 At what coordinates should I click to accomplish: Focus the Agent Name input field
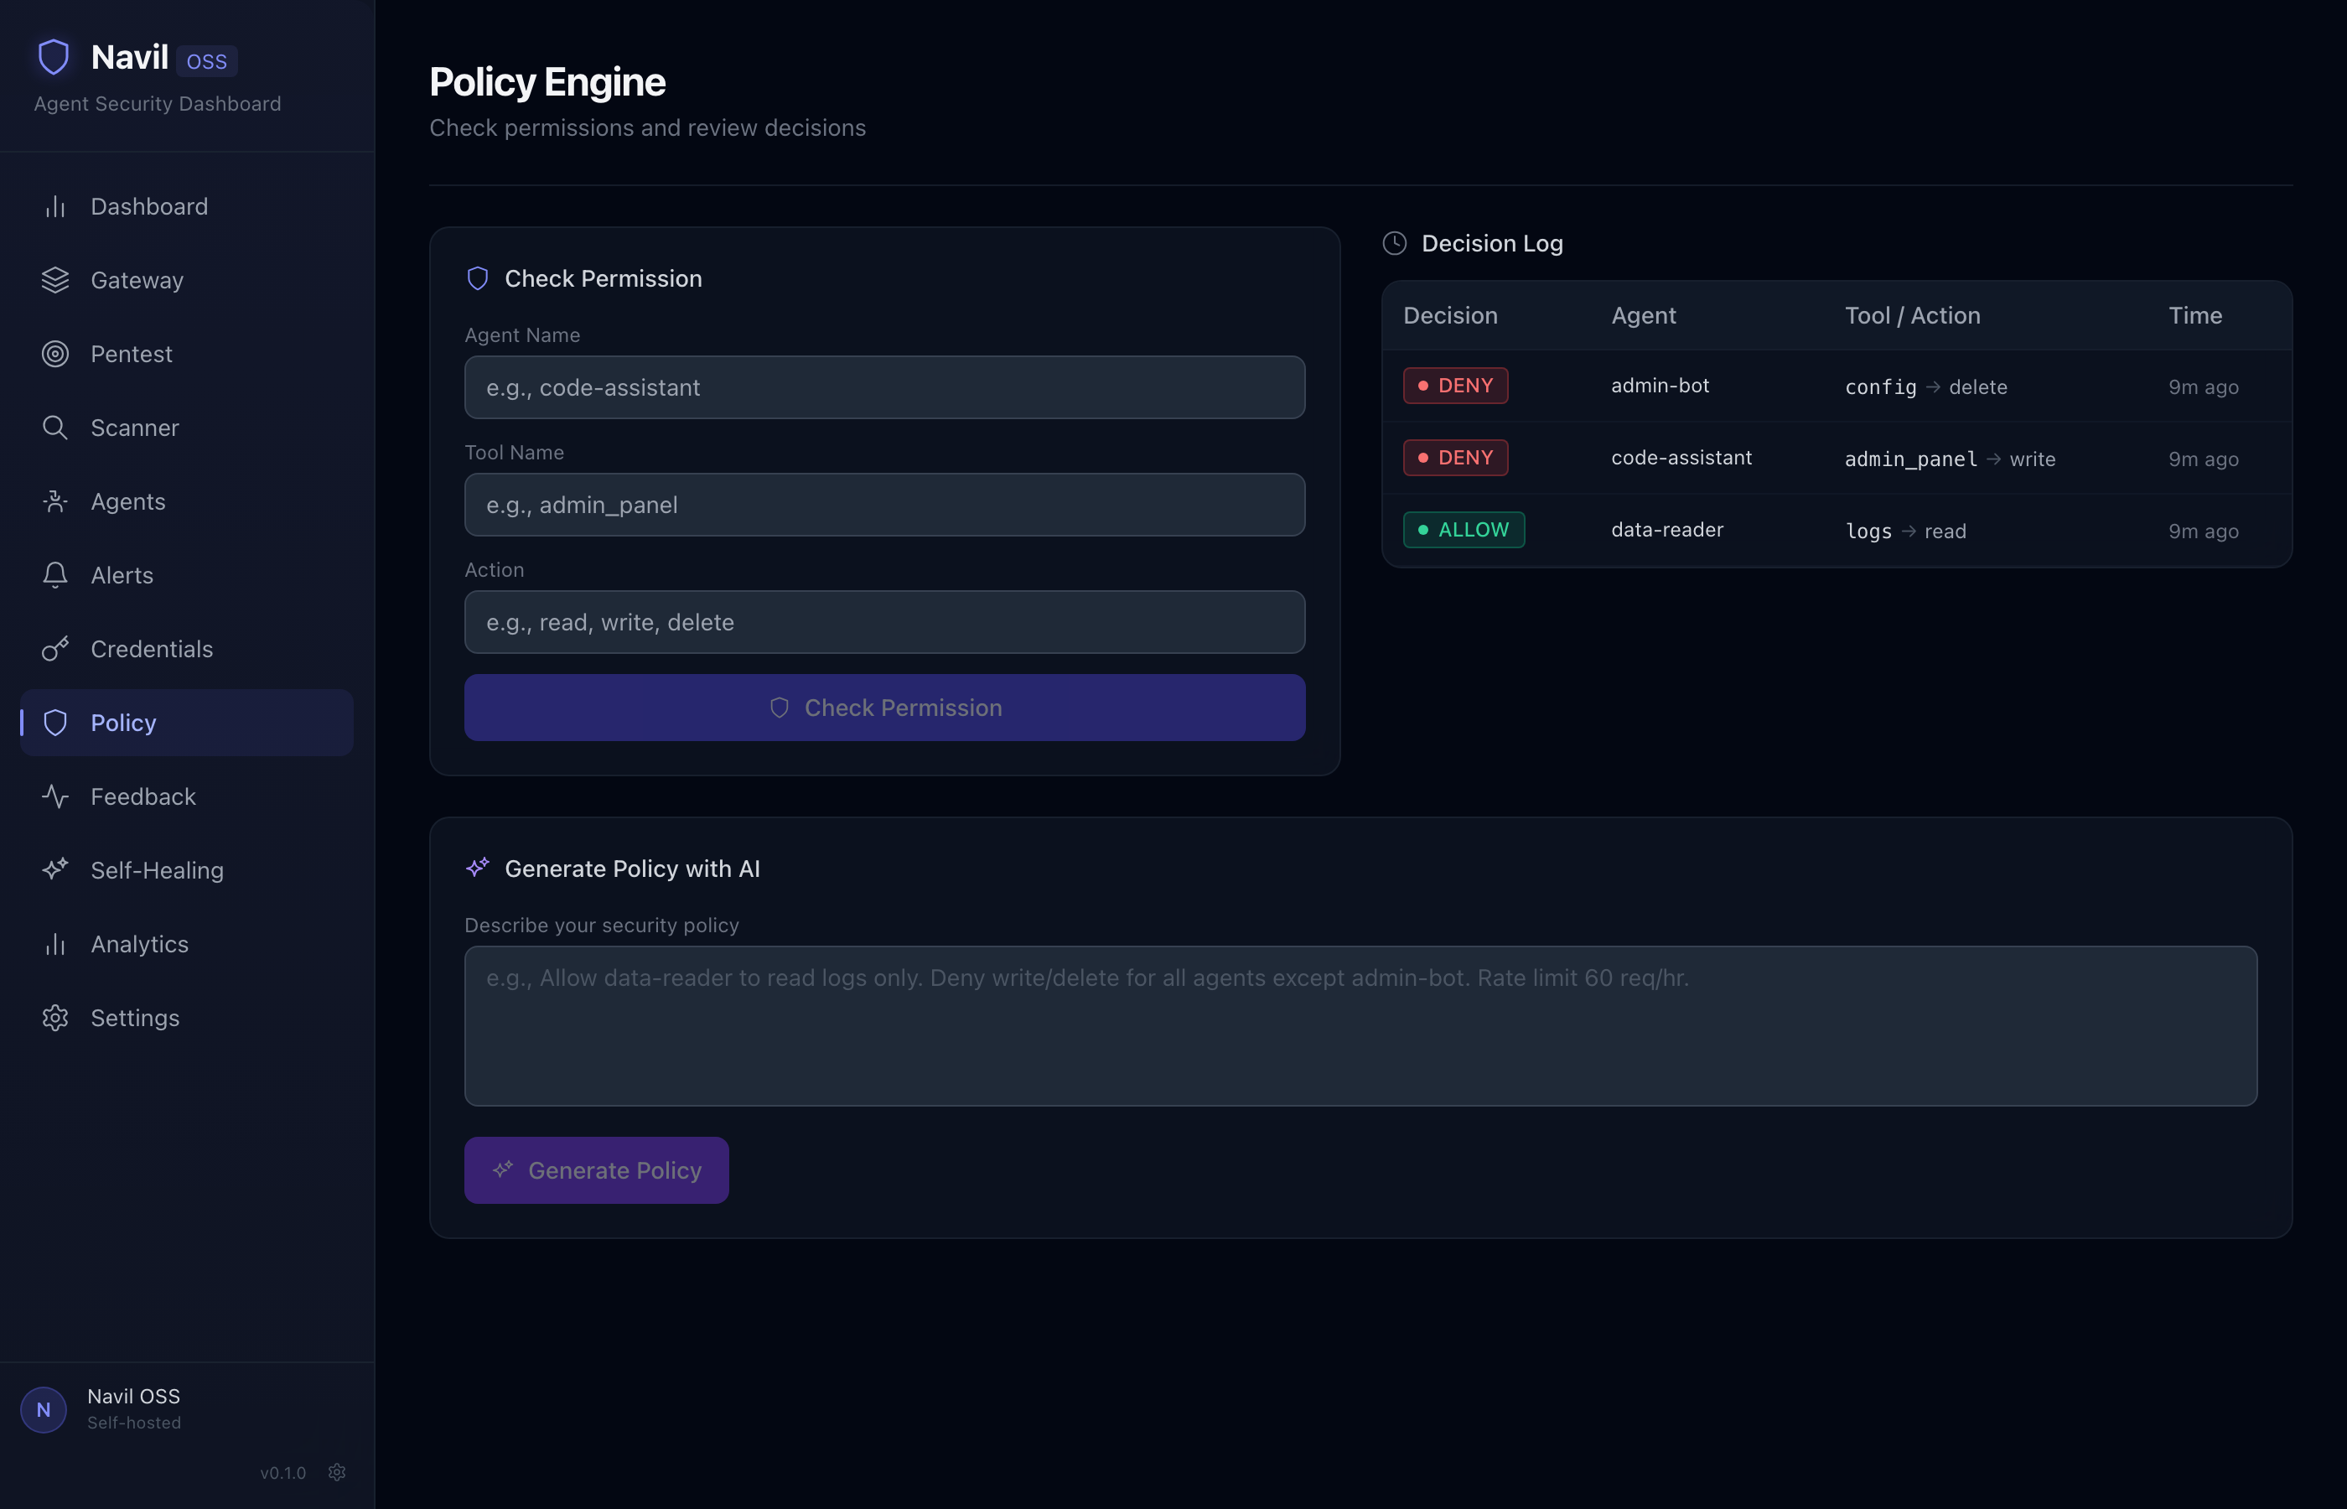pyautogui.click(x=883, y=387)
